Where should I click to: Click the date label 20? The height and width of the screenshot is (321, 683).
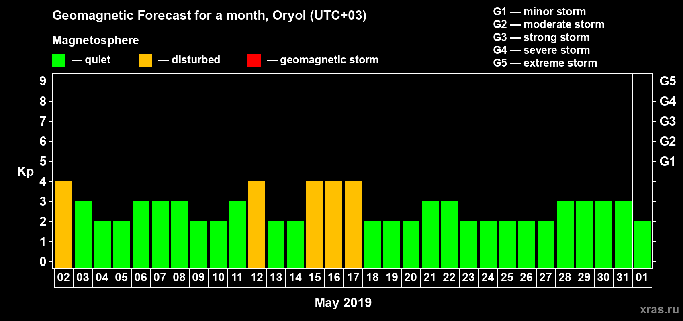[x=411, y=277]
